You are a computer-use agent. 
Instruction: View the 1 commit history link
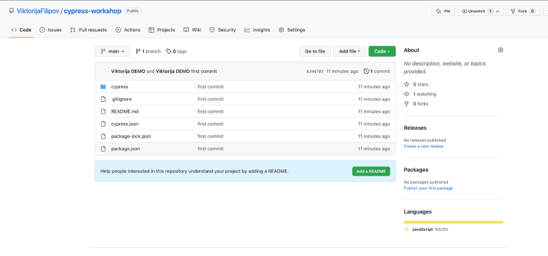pos(377,72)
